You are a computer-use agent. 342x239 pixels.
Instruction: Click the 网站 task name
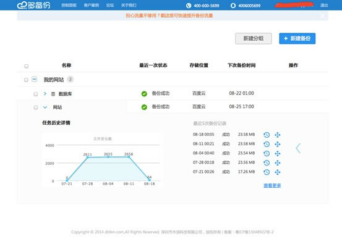pyautogui.click(x=58, y=107)
